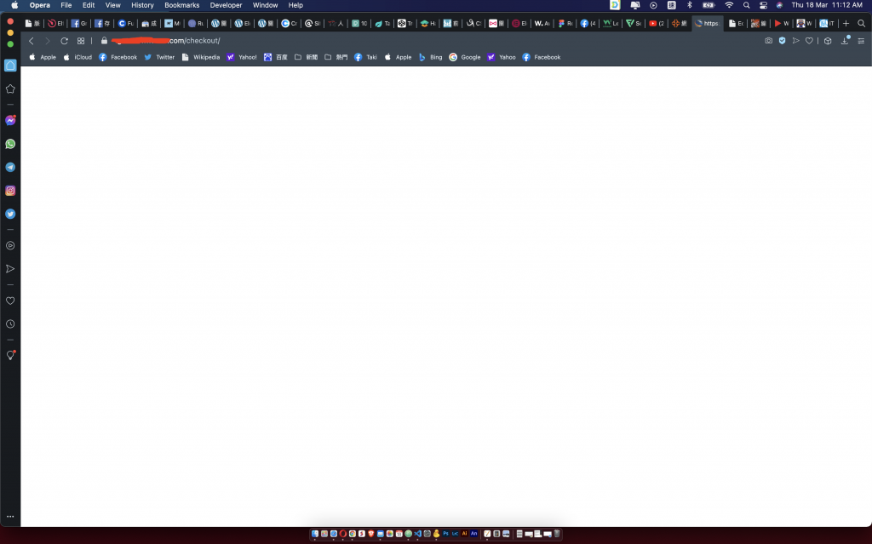Open the Window menu
This screenshot has height=544, width=872.
coord(266,5)
